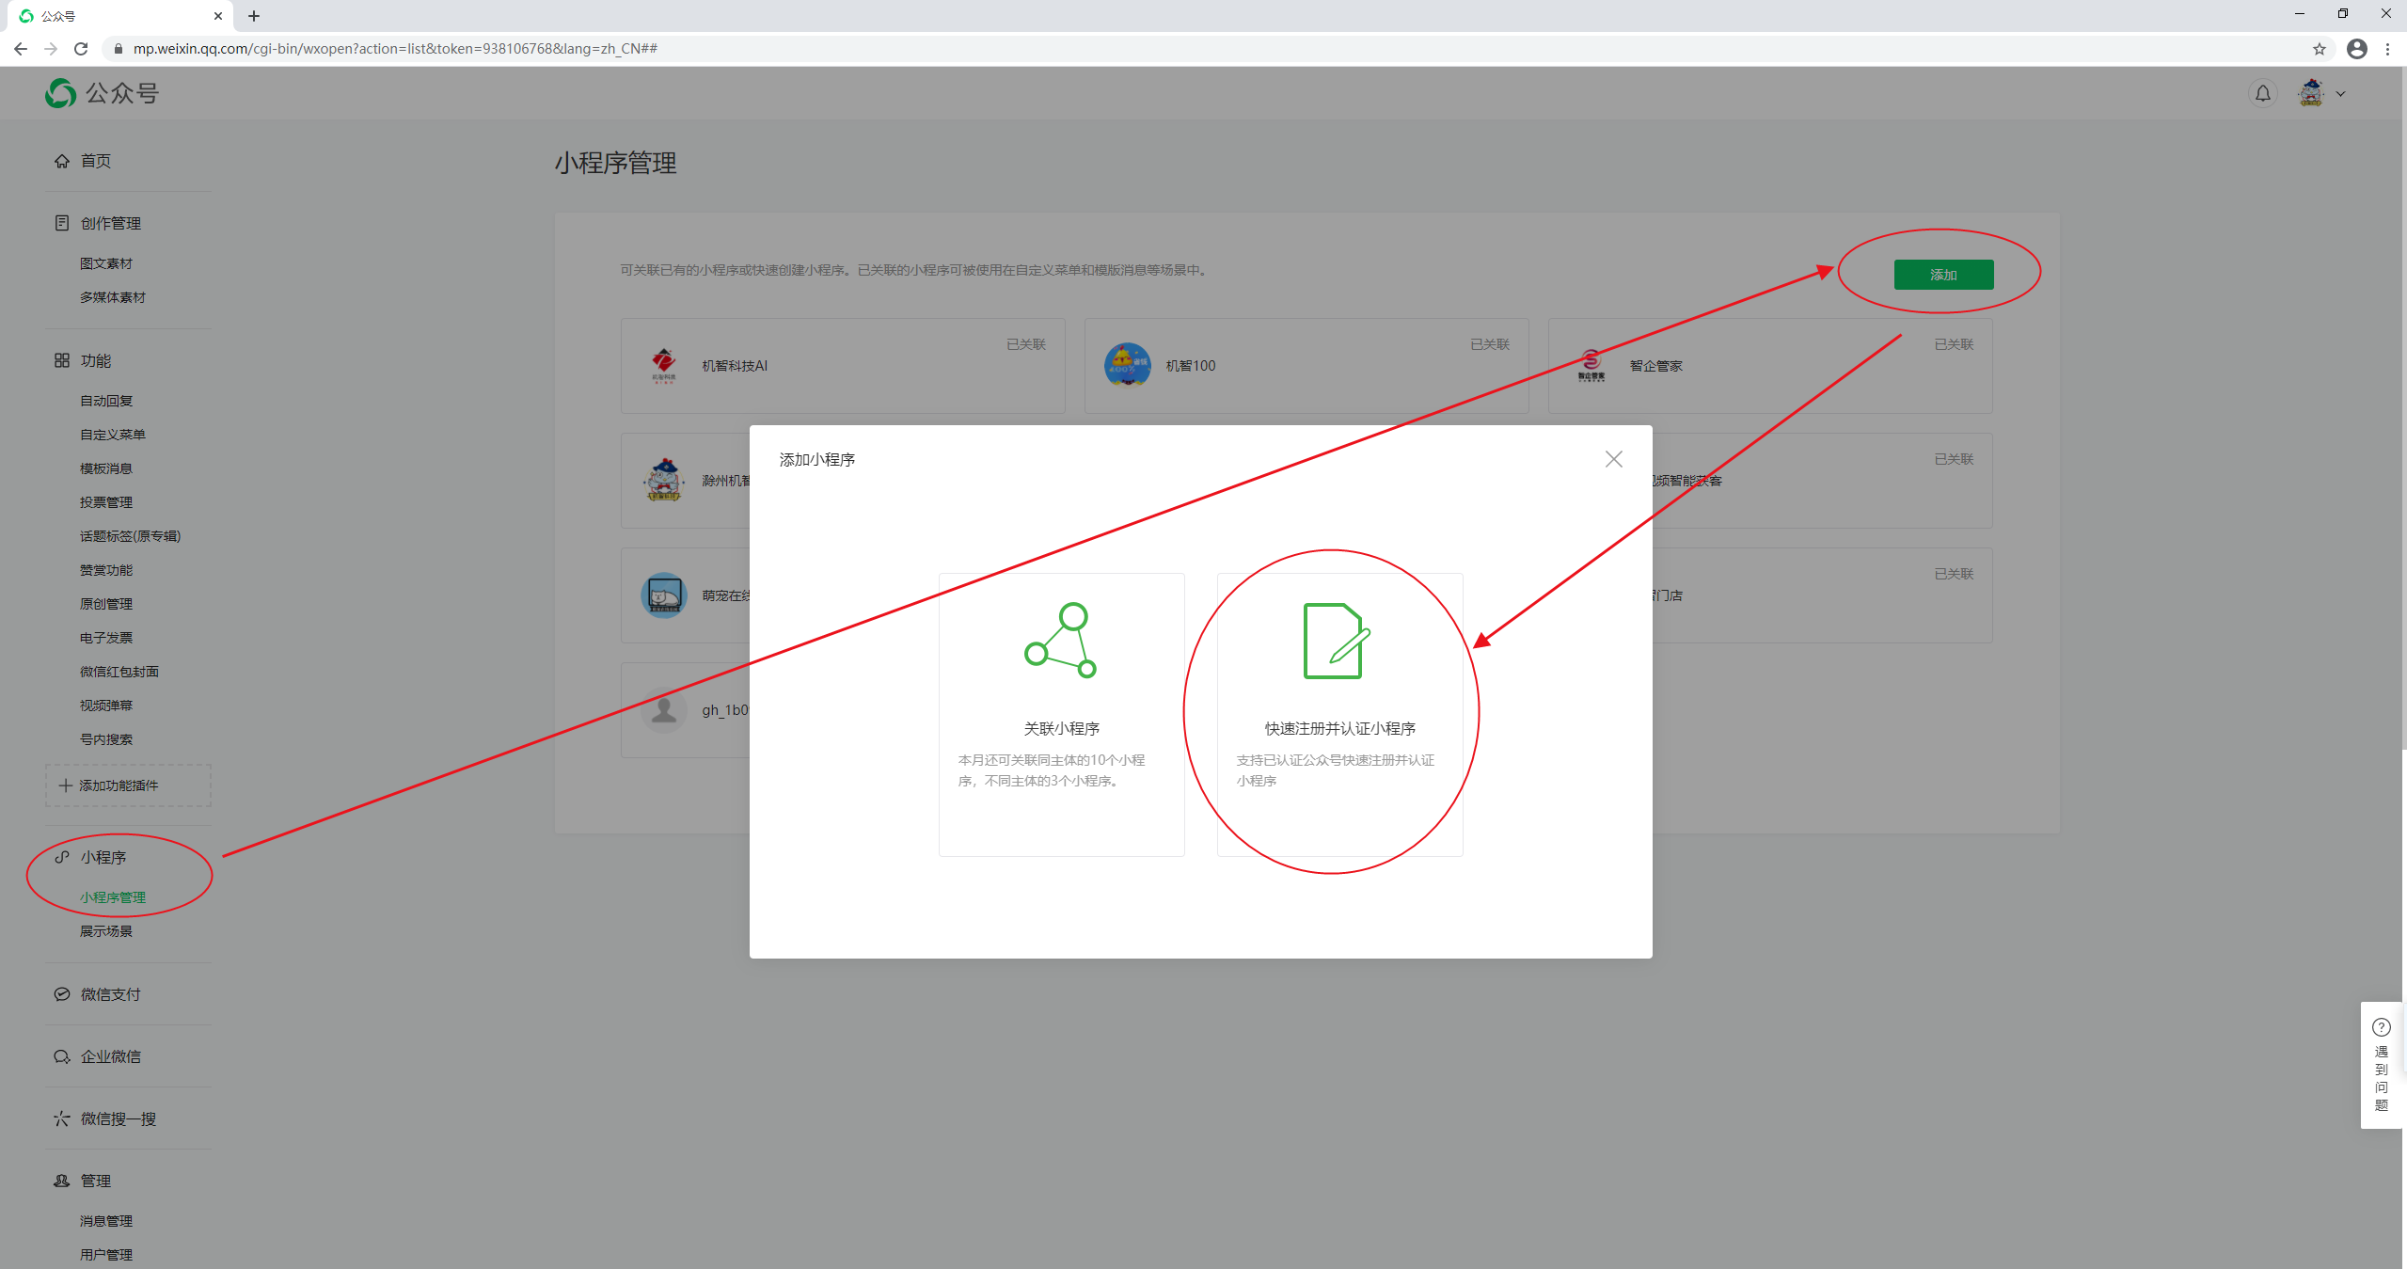This screenshot has width=2407, height=1269.
Task: Open 话题标签(原专辑) menu item
Action: tap(130, 536)
